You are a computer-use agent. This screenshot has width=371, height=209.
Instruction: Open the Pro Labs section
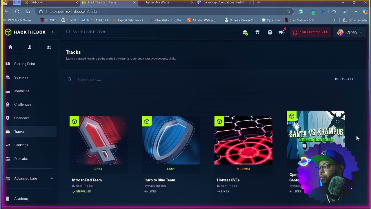[x=21, y=159]
